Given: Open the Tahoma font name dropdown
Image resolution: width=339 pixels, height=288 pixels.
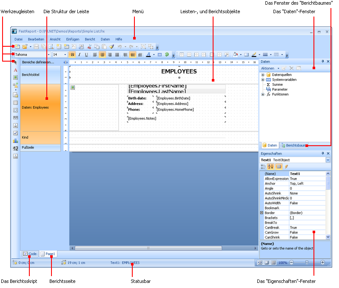Looking at the screenshot, I should (x=48, y=54).
